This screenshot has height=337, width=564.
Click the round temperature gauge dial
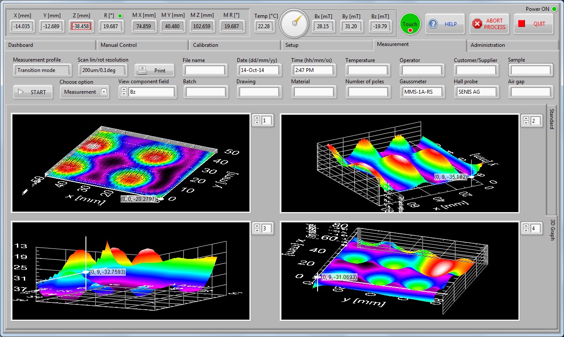pyautogui.click(x=294, y=23)
